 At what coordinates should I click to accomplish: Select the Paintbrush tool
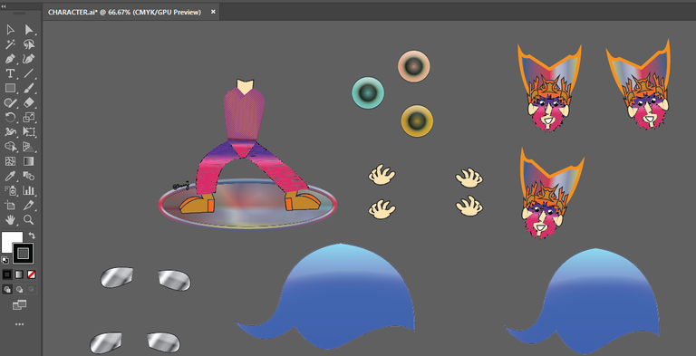tap(29, 89)
